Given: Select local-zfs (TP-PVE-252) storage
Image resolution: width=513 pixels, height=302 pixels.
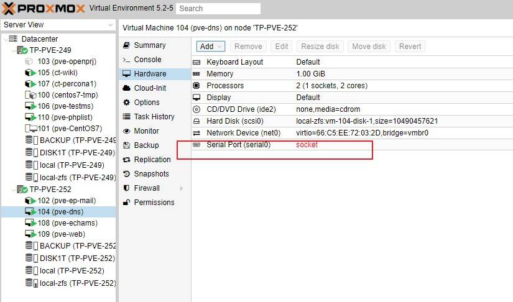Looking at the screenshot, I should (x=77, y=283).
